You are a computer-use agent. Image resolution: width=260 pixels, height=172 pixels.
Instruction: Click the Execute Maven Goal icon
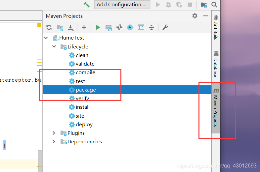[108, 28]
